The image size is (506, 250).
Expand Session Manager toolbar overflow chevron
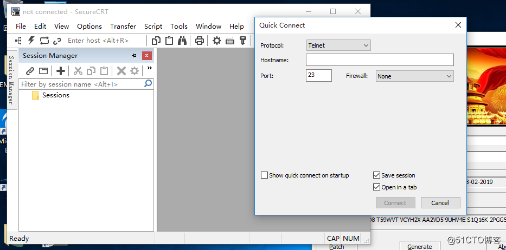(149, 68)
